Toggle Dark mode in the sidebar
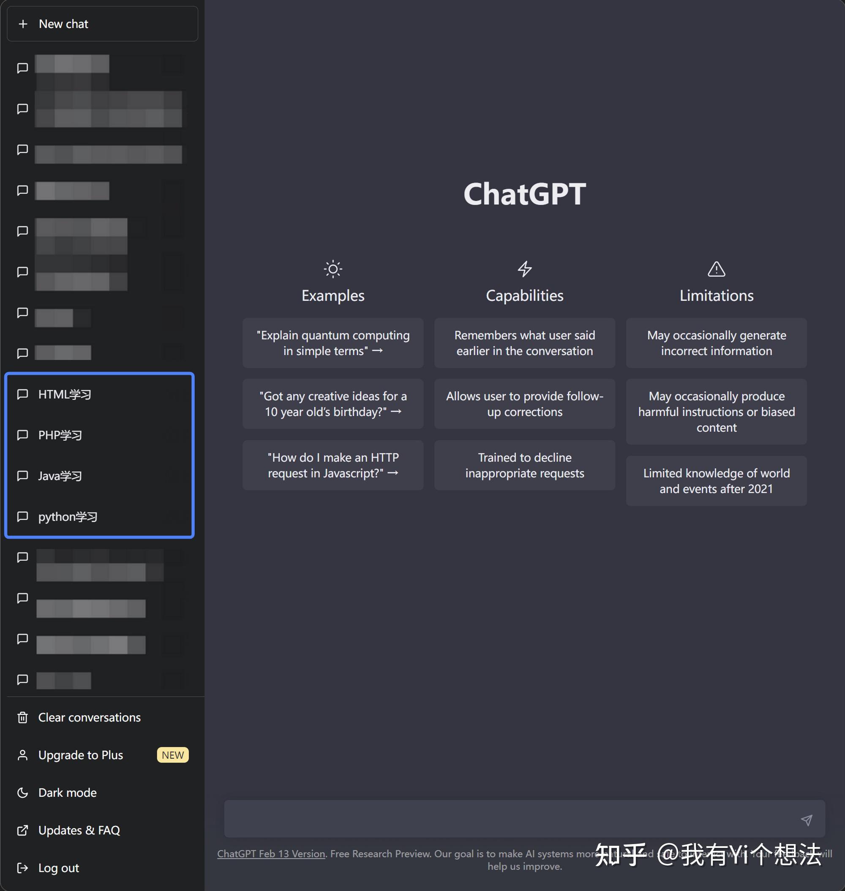The image size is (845, 891). 68,793
